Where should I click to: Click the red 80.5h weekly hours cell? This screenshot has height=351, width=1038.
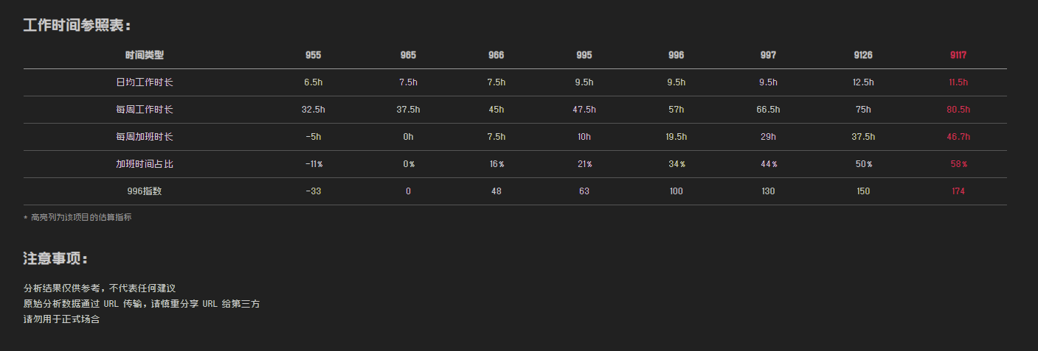(x=958, y=110)
